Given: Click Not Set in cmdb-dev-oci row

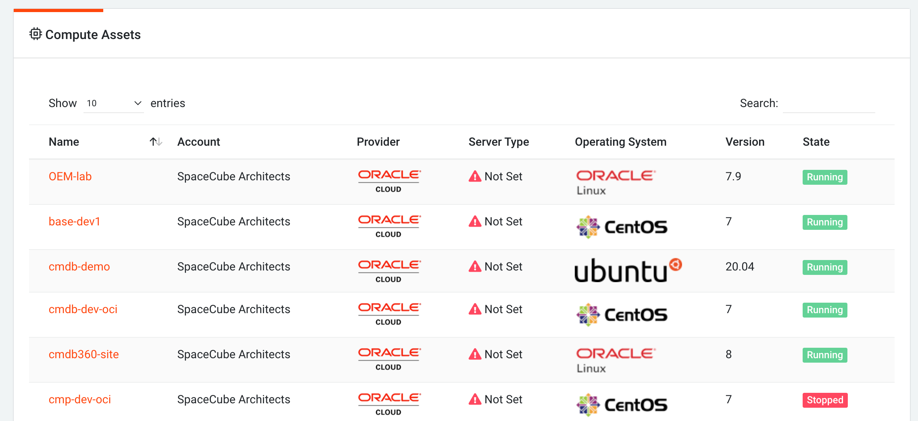Looking at the screenshot, I should [503, 309].
